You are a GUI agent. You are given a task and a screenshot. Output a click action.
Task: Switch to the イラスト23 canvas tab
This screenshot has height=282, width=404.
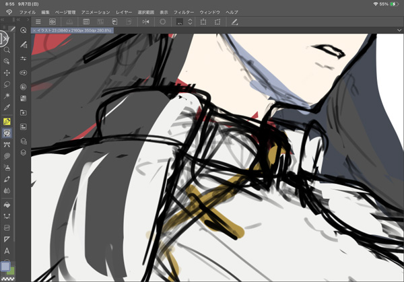[x=74, y=31]
